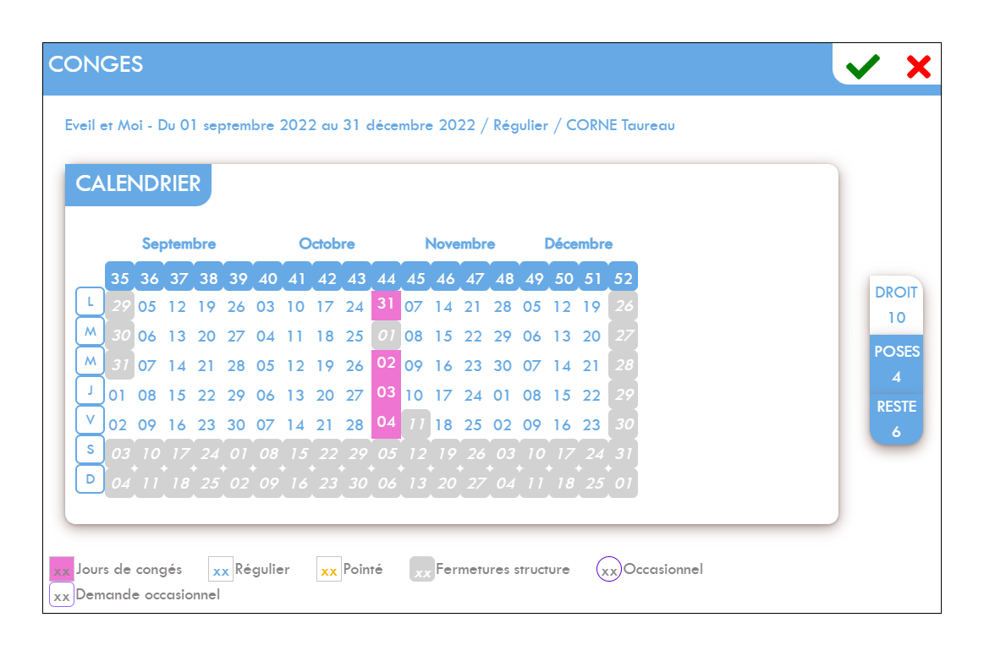Screen dimensions: 984x656
Task: Select week 41 column header
Action: click(x=298, y=277)
